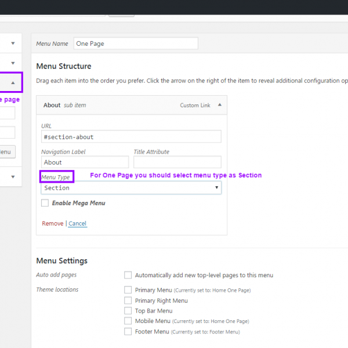Check automatically add new top-level pages
Viewport: 348px width, 348px height.
pyautogui.click(x=128, y=275)
